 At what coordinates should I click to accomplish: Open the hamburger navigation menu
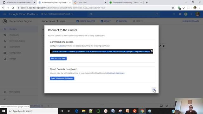[x=5, y=14]
